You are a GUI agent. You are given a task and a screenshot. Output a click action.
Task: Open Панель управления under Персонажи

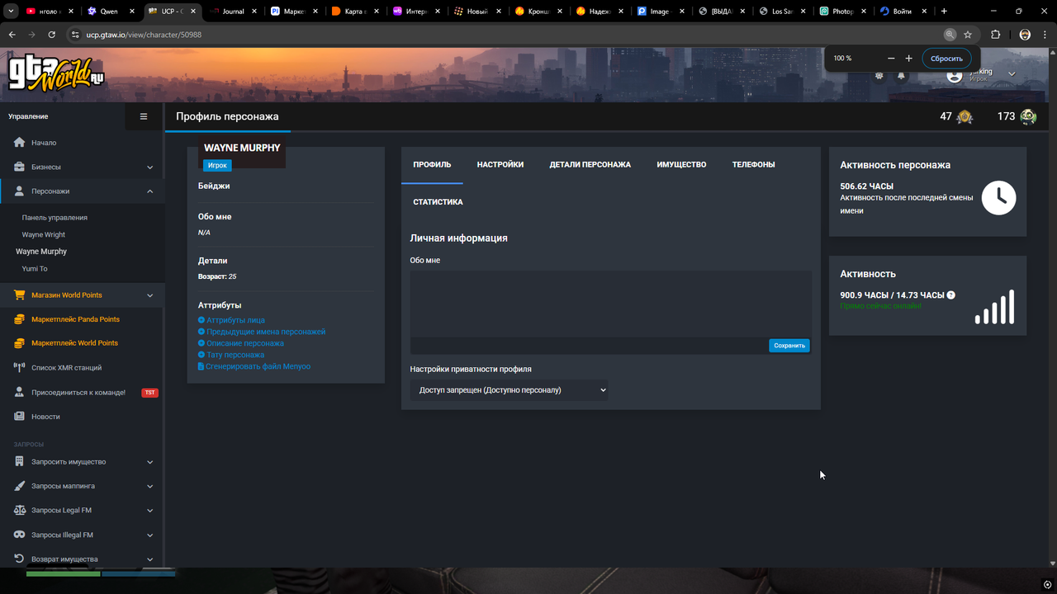pos(55,218)
